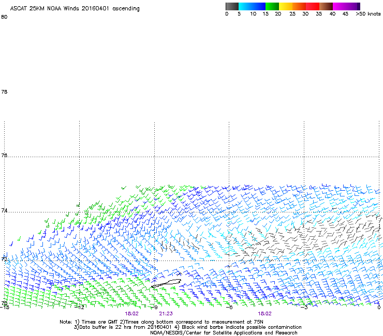The image size is (383, 336).
Task: Click the legend value '10'
Action: coord(253,14)
